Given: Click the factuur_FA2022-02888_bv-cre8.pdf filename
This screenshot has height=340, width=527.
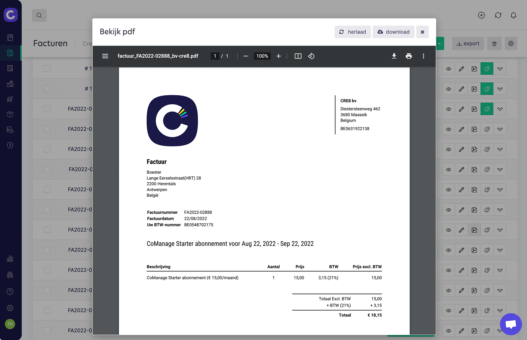Looking at the screenshot, I should pos(158,56).
